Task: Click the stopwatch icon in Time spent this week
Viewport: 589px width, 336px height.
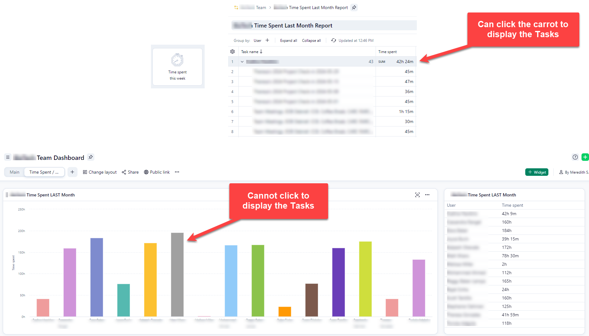Action: [x=177, y=60]
